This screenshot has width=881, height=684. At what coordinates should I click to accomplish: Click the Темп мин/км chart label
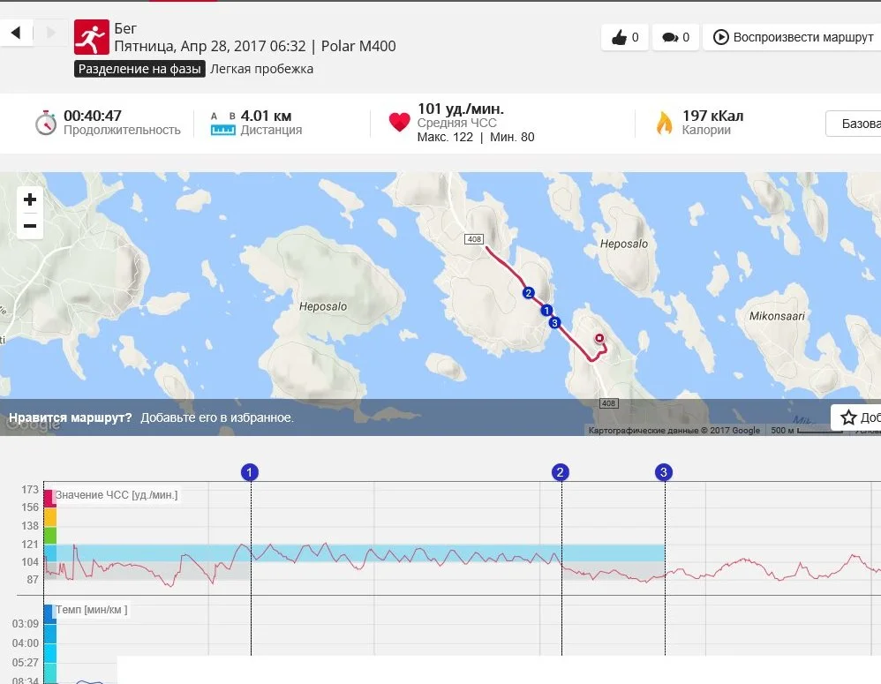click(92, 609)
